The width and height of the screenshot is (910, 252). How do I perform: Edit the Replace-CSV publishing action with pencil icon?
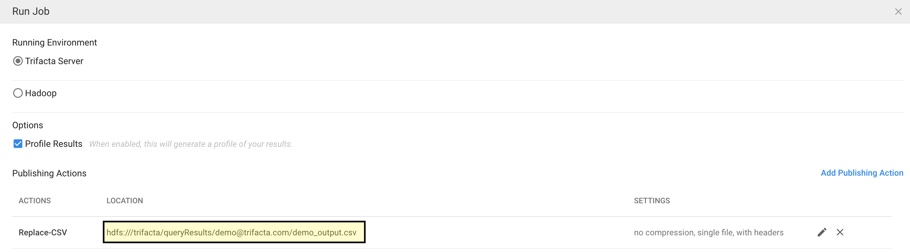pos(822,232)
